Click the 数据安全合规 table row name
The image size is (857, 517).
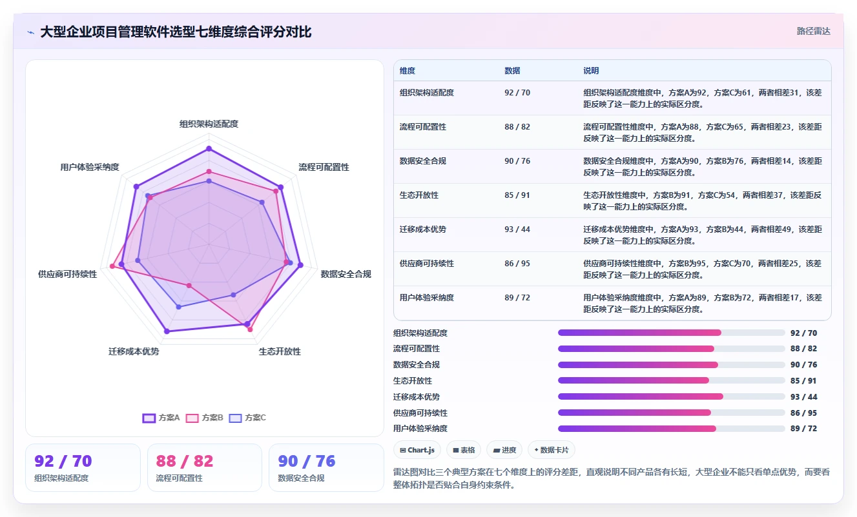pyautogui.click(x=423, y=161)
